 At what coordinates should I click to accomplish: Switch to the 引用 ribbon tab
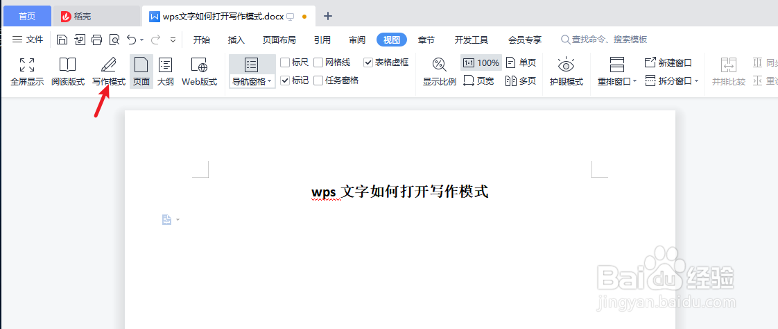pos(322,40)
